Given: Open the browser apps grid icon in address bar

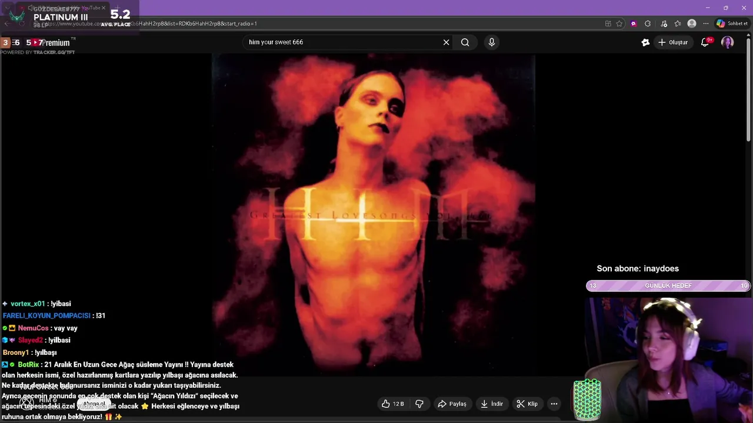Looking at the screenshot, I should pyautogui.click(x=608, y=23).
